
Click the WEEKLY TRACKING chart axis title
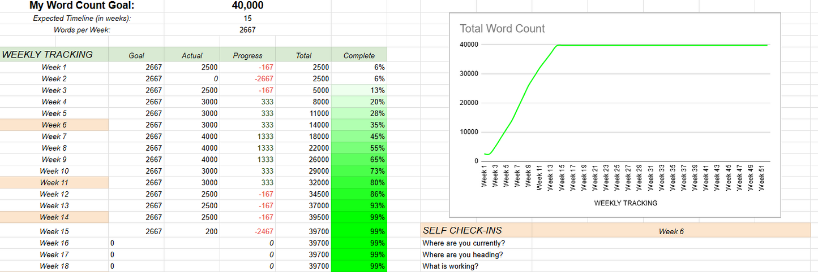[626, 203]
